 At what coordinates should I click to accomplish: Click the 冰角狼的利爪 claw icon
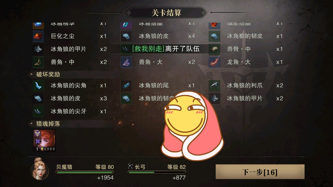(x=214, y=86)
